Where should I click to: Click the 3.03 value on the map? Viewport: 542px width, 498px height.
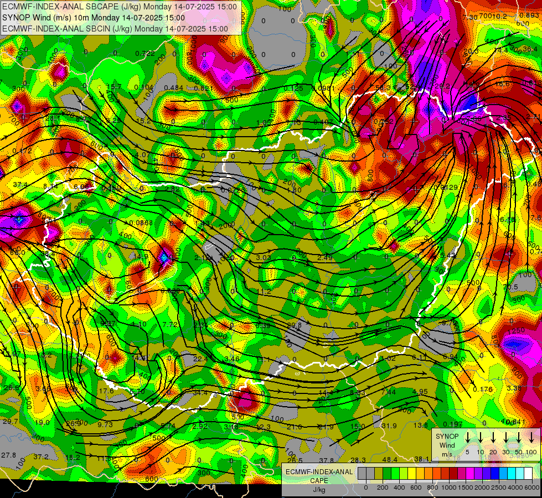(264, 257)
